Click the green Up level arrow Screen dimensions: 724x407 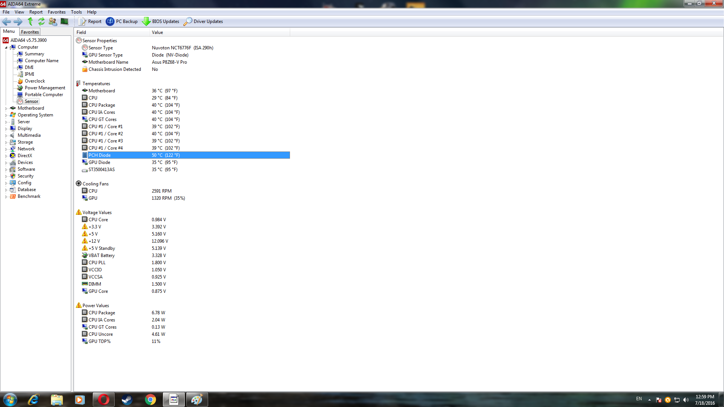pyautogui.click(x=30, y=21)
